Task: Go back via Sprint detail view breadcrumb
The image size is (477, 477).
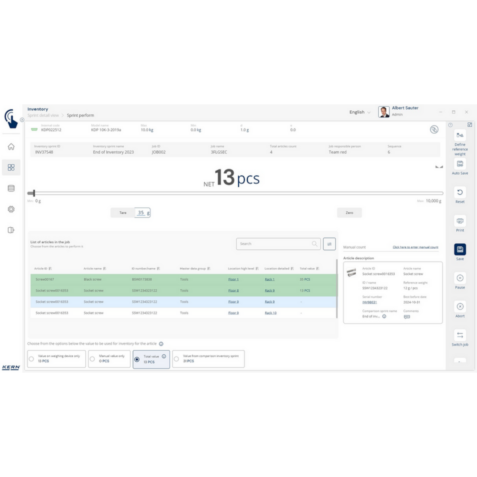Action: pos(42,115)
